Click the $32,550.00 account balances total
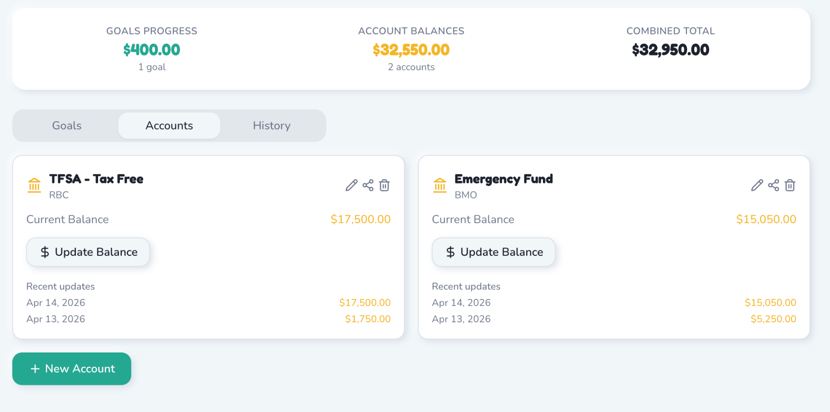The image size is (830, 412). [x=411, y=50]
